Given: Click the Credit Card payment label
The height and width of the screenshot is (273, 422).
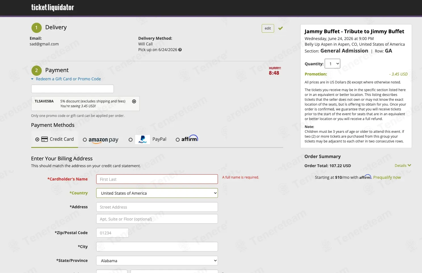Looking at the screenshot, I should (62, 139).
